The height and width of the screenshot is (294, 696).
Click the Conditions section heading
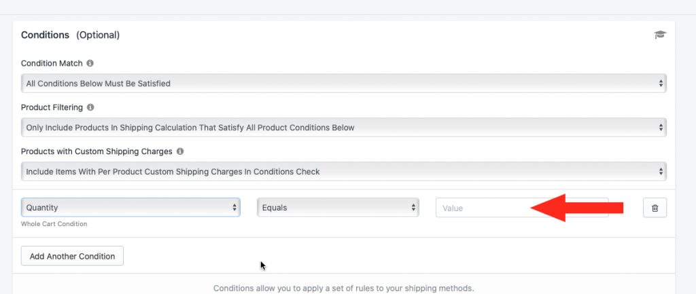46,35
